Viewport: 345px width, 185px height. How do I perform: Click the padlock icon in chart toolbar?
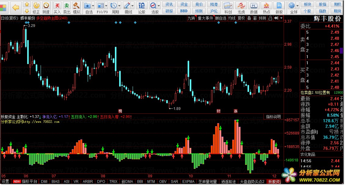270,18
